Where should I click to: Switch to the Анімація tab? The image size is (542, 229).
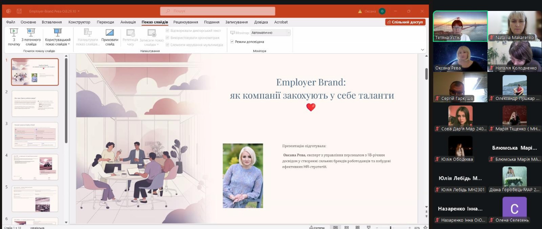[x=128, y=22]
